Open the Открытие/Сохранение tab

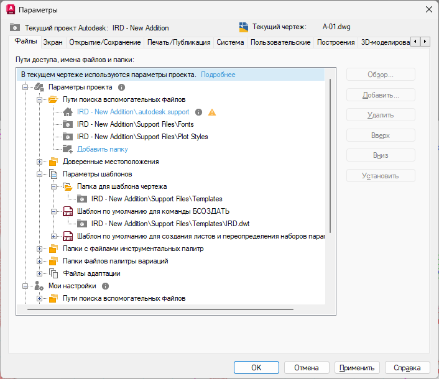pyautogui.click(x=105, y=42)
